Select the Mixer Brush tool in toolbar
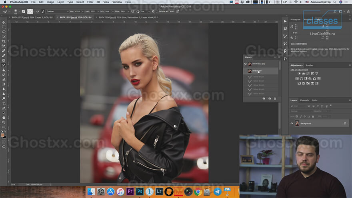The image size is (352, 198). pyautogui.click(x=4, y=65)
